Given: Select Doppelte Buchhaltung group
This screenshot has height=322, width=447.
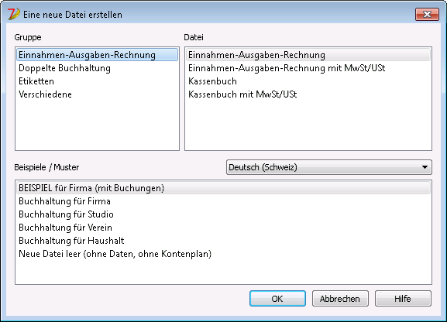Looking at the screenshot, I should click(x=97, y=68).
